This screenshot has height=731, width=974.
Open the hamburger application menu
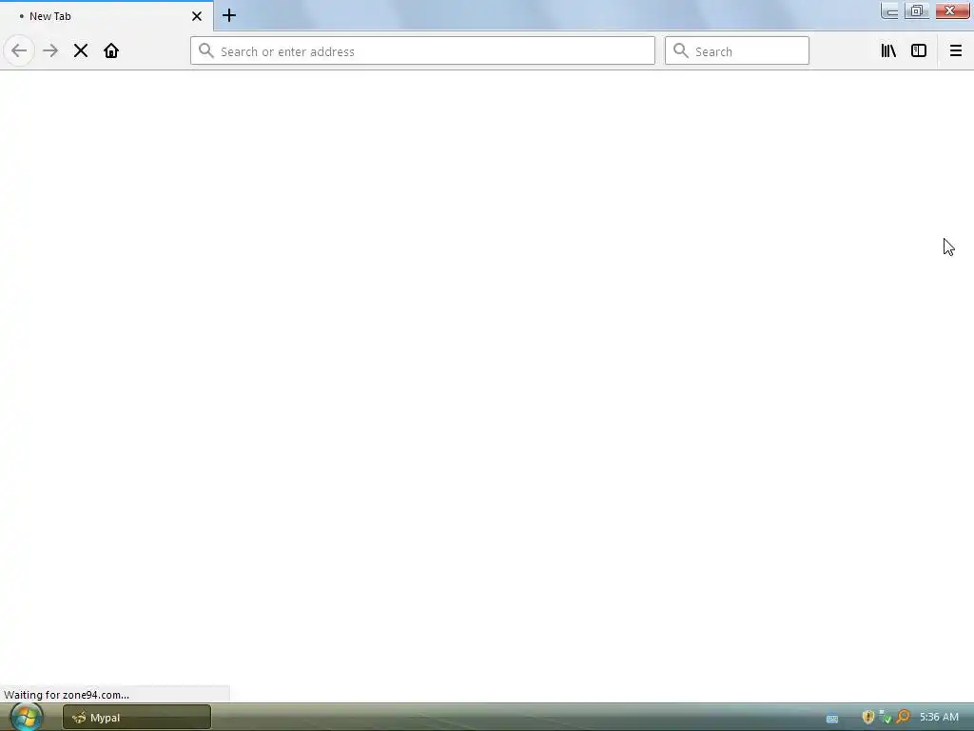click(956, 51)
